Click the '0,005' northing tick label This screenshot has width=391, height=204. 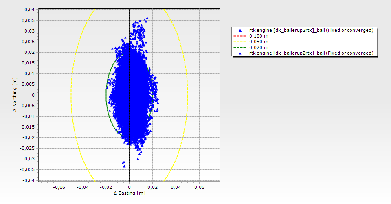pyautogui.click(x=28, y=84)
